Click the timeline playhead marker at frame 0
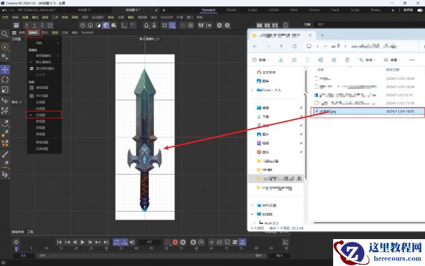 coord(16,248)
